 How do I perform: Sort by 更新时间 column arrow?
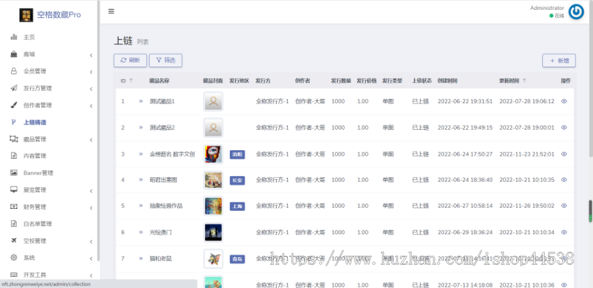[x=524, y=80]
